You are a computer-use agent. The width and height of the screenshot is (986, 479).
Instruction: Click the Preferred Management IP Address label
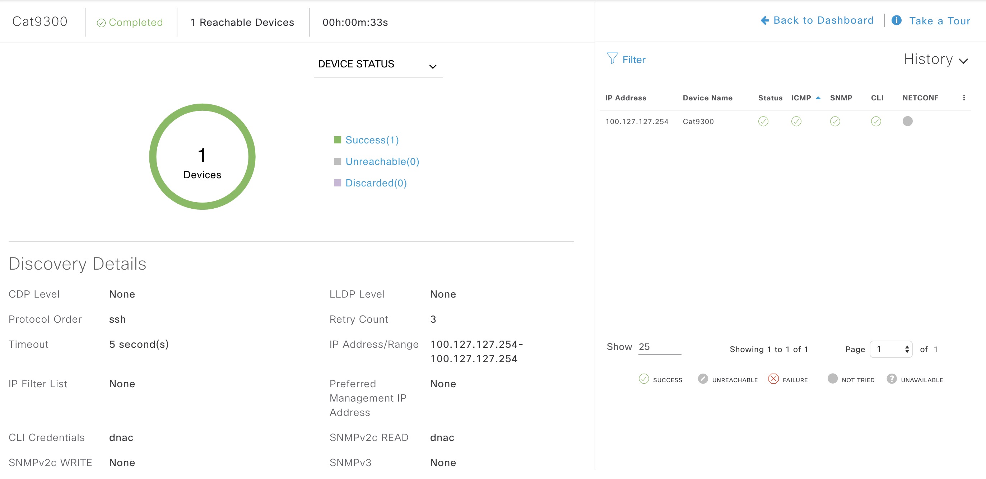[x=368, y=398]
